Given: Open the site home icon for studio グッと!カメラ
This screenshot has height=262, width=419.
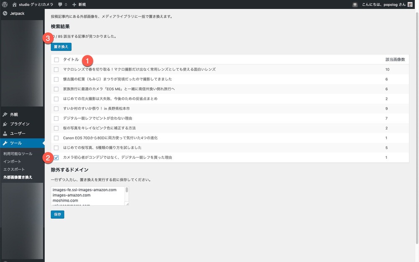Looking at the screenshot, I should (x=15, y=5).
